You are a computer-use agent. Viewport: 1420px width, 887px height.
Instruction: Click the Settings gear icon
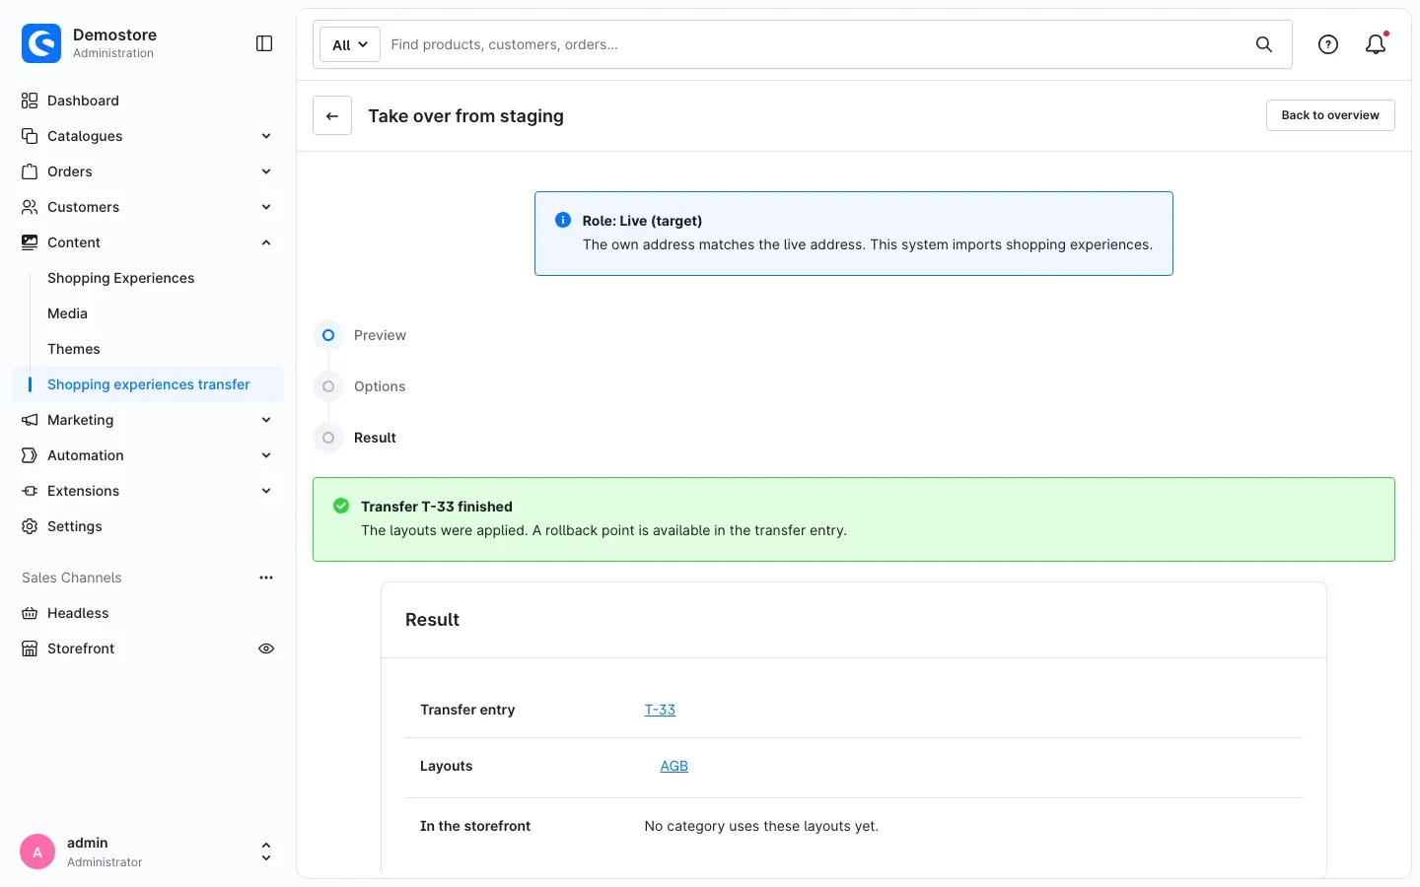pos(30,526)
